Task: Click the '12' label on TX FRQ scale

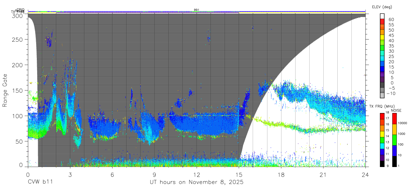Action: click(x=387, y=148)
